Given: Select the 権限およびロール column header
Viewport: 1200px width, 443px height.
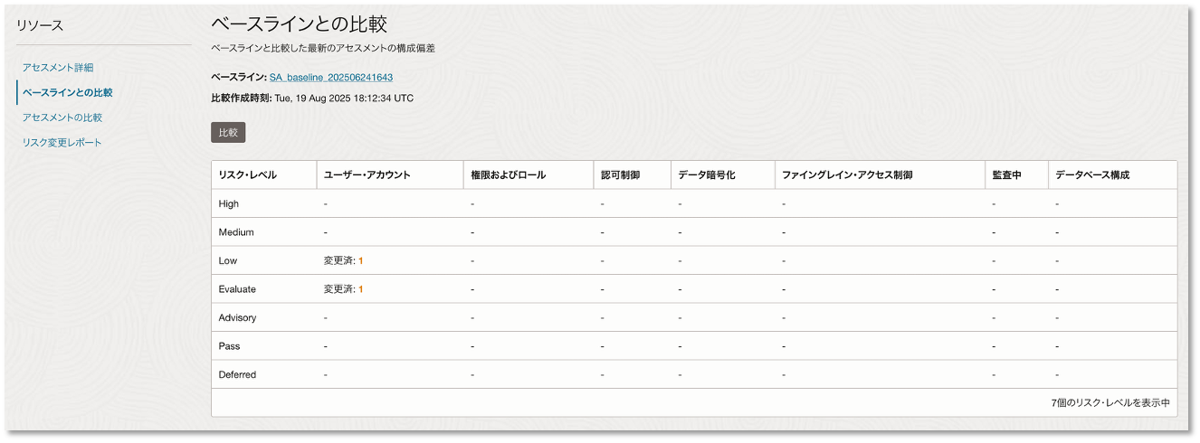Looking at the screenshot, I should pos(508,175).
